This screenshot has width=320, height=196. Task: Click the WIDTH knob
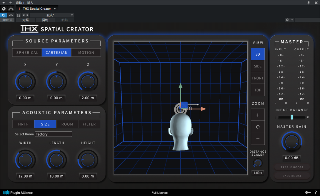(25, 160)
